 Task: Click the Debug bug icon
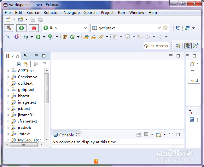[26, 37]
